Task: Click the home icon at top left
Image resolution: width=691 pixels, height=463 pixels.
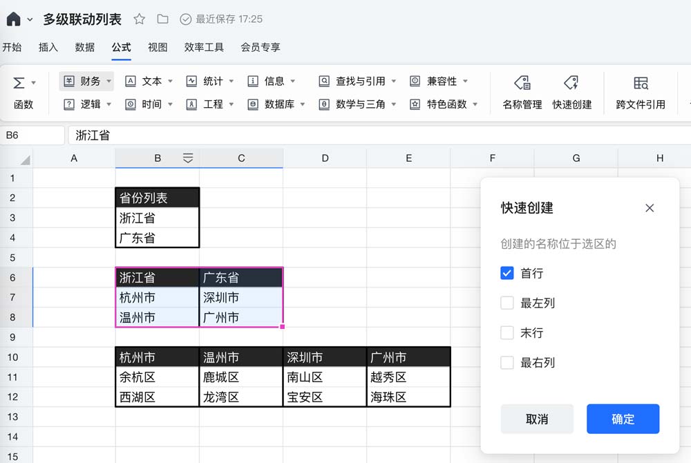Action: coord(13,19)
